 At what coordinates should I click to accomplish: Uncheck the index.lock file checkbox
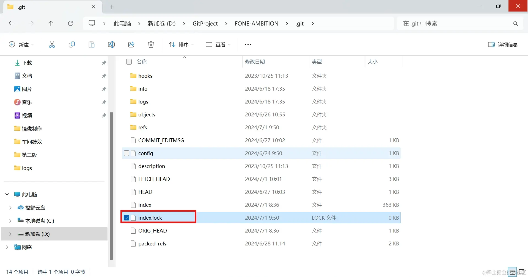pos(127,218)
